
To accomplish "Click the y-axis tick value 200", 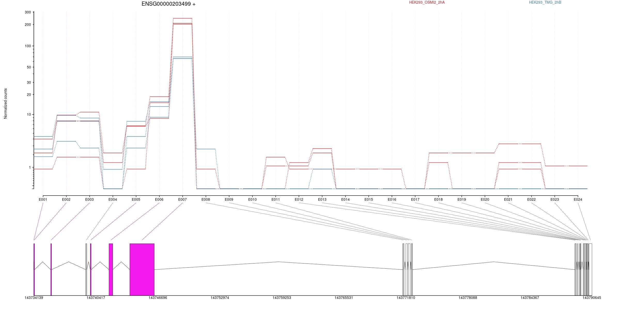I will point(28,25).
